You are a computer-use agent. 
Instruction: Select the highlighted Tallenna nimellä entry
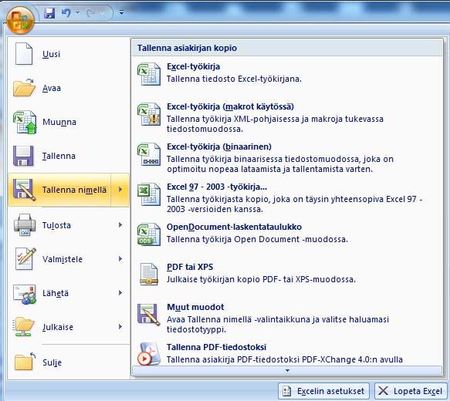59,190
